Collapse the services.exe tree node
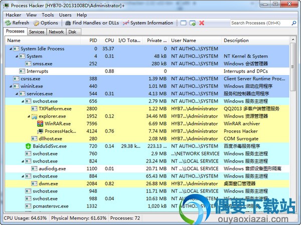Image resolution: width=301 pixels, height=225 pixels. pyautogui.click(x=17, y=94)
